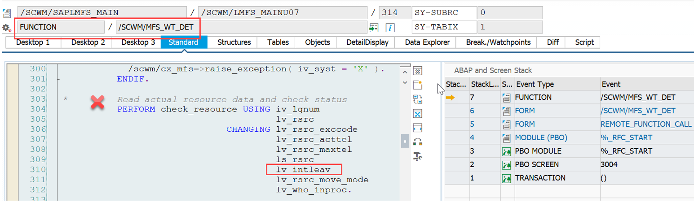Click lv_intleav on code line 310
Image resolution: width=694 pixels, height=202 pixels.
click(303, 170)
